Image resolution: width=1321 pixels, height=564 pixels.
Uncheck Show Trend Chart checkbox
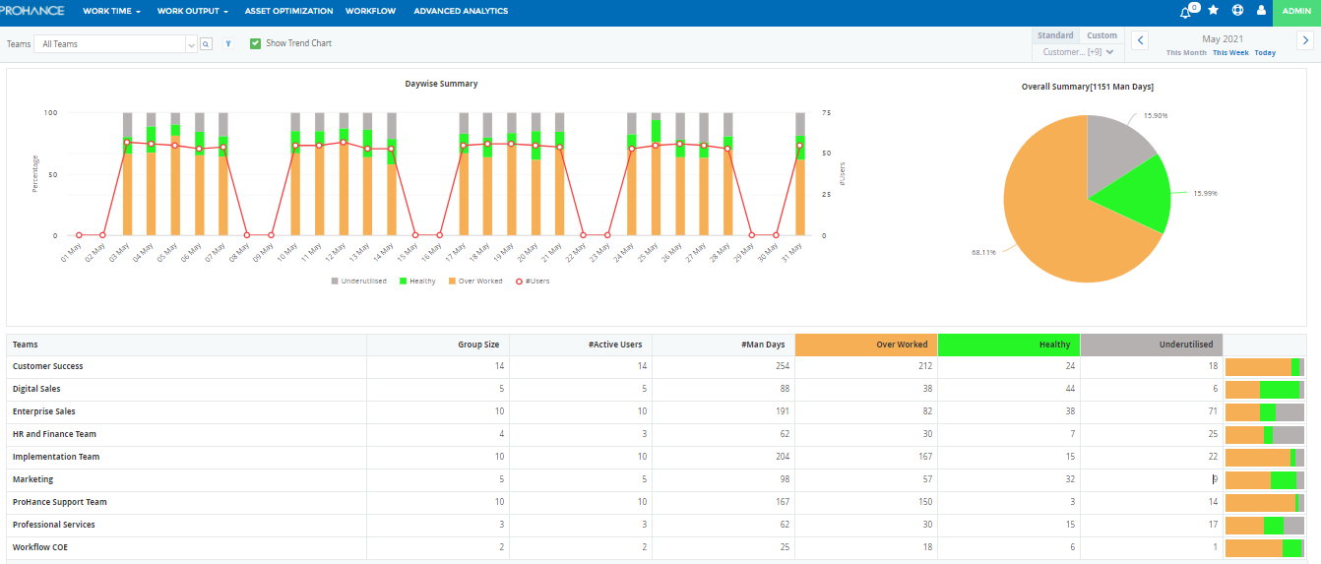click(255, 43)
